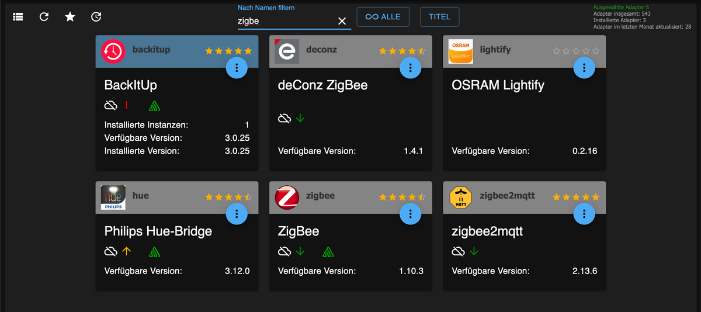This screenshot has height=312, width=701.
Task: Click the OSRAM Lightify card title
Action: (498, 85)
